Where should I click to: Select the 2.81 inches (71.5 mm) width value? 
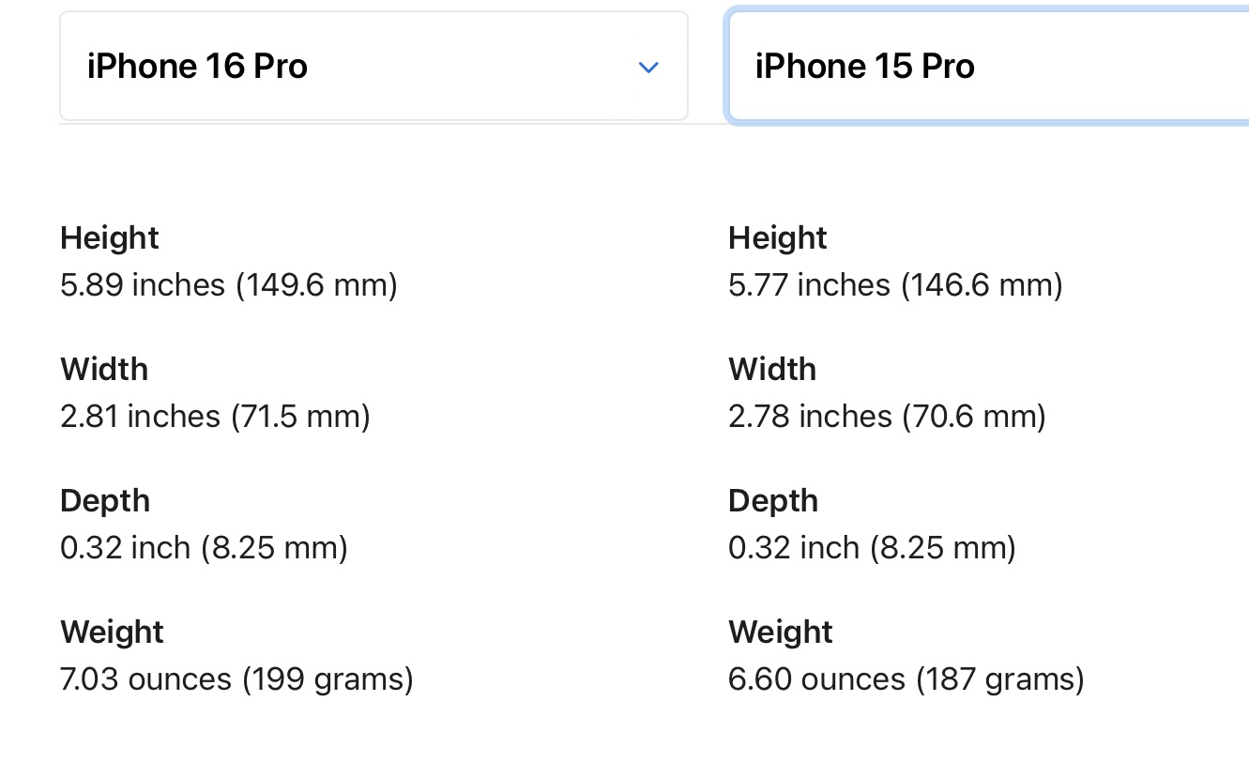pos(215,417)
